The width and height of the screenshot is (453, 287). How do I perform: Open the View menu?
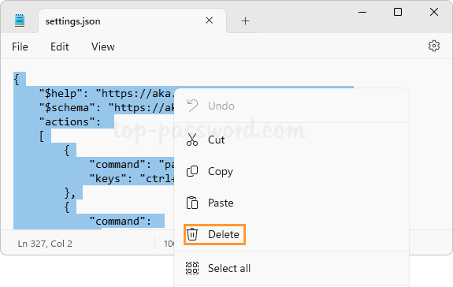point(103,47)
